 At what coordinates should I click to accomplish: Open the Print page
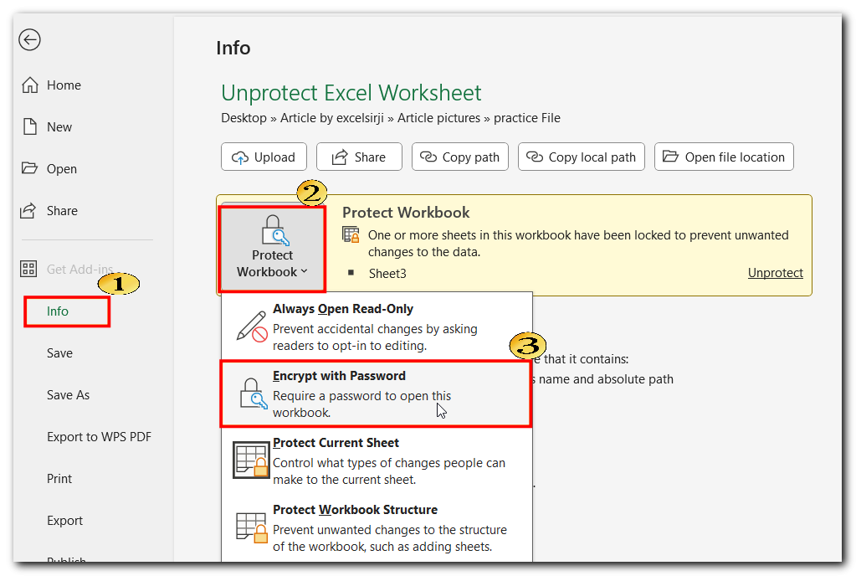(x=59, y=479)
